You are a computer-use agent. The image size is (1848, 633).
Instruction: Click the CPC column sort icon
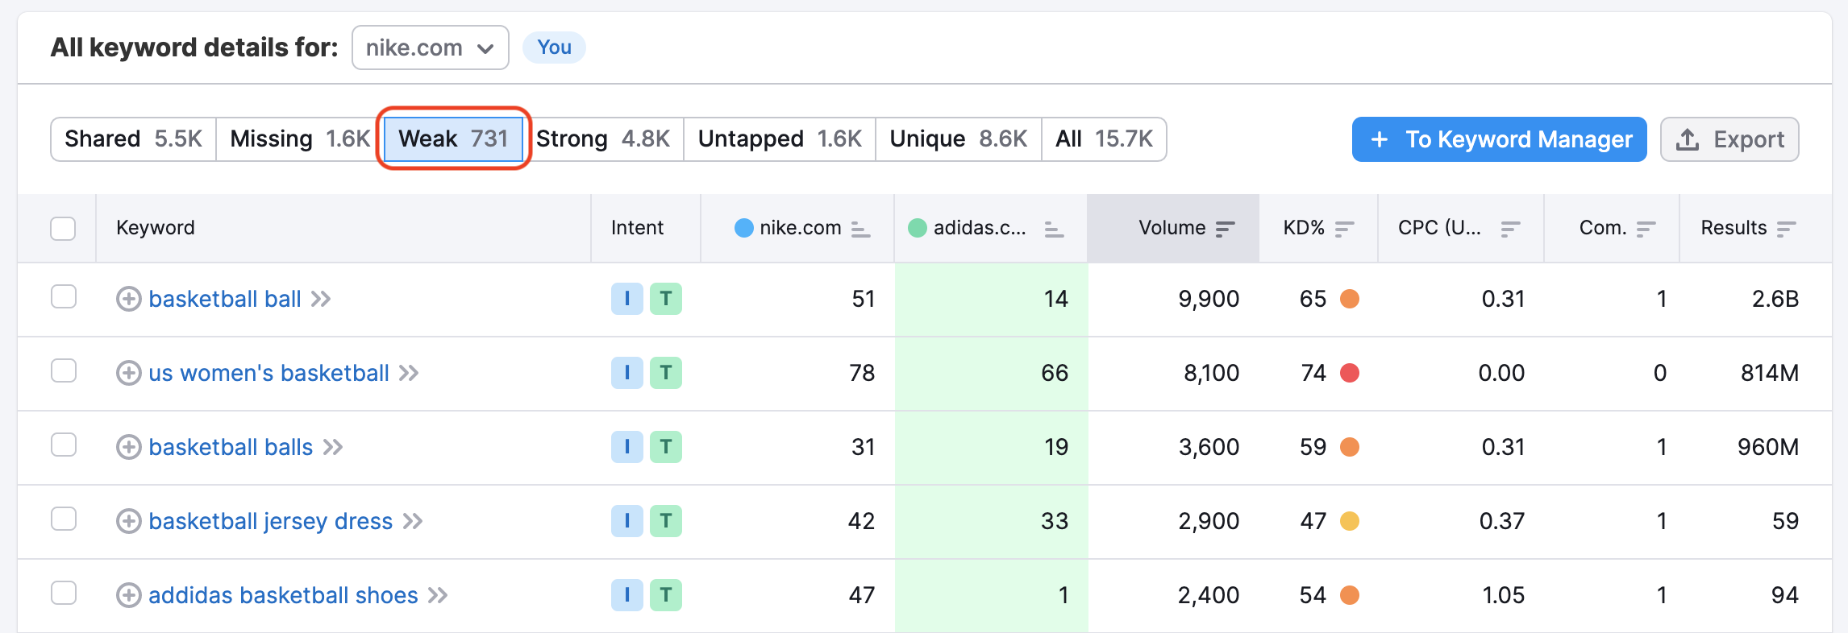[1510, 230]
